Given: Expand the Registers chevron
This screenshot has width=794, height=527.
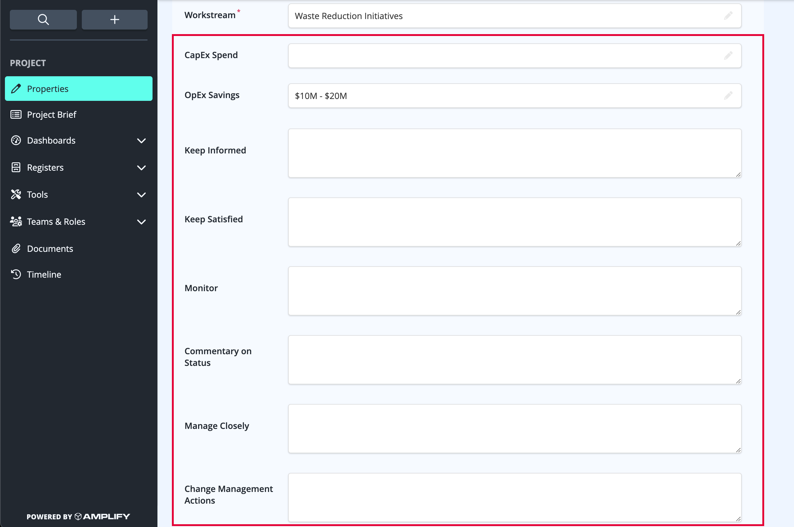Looking at the screenshot, I should [141, 168].
